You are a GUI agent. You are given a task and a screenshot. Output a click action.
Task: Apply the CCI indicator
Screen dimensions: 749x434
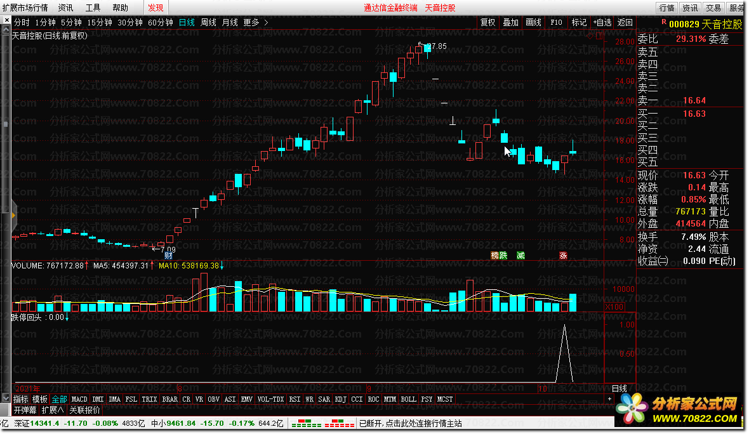(357, 399)
